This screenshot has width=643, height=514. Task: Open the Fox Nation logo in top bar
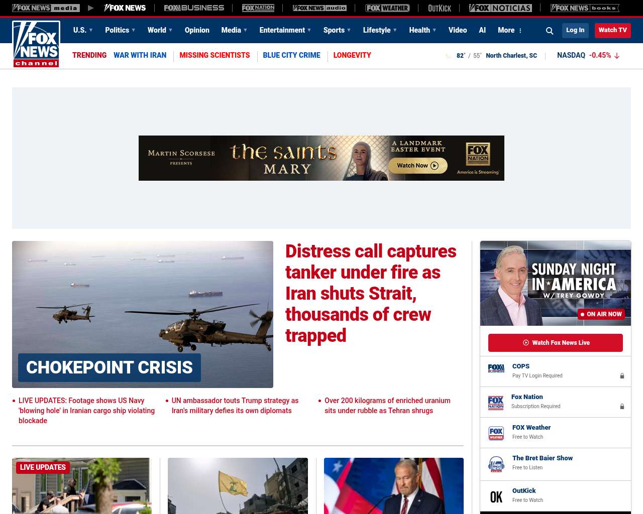258,8
